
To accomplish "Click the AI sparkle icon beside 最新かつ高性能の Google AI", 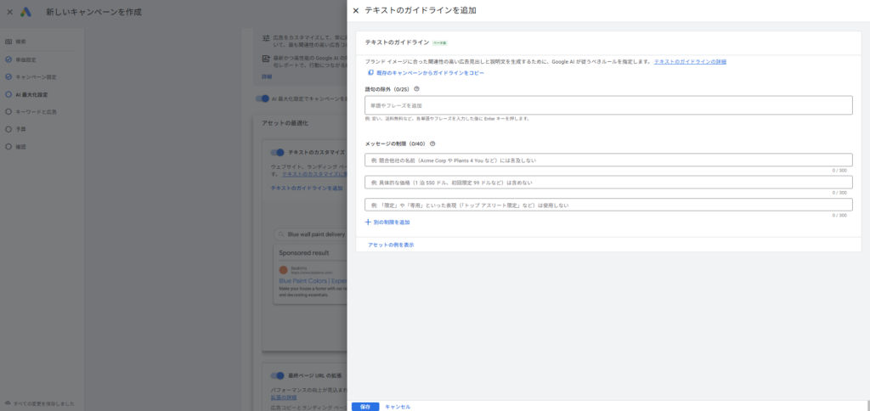I will [x=266, y=59].
